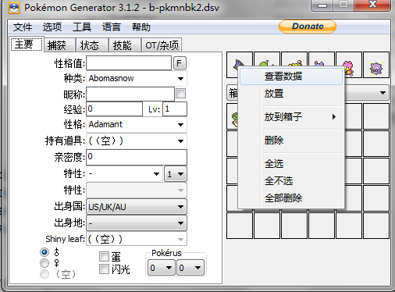Image resolution: width=395 pixels, height=292 pixels.
Task: Switch to the 技能 tab
Action: pos(122,45)
